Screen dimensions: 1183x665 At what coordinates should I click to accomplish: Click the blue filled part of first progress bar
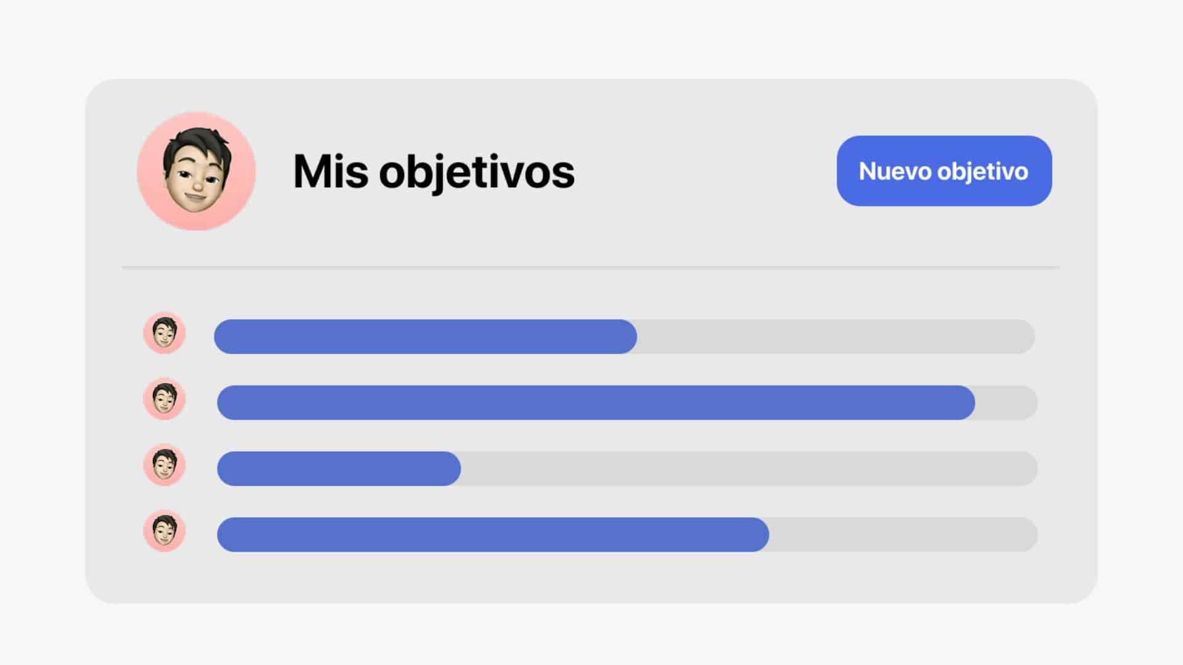tap(425, 337)
